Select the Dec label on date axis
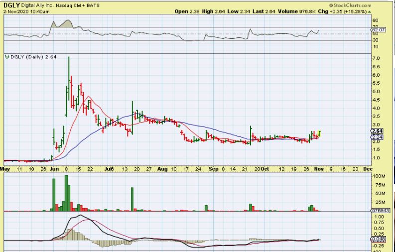The image size is (395, 252). tap(368, 169)
